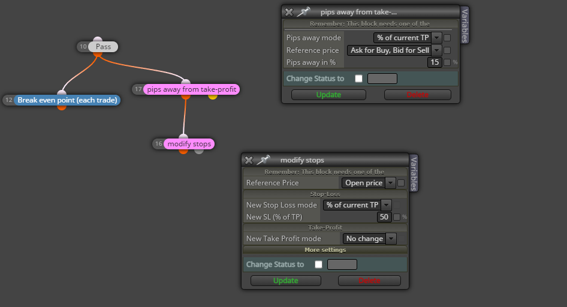
Task: Open Variables tab of pips away panel
Action: tap(465, 25)
